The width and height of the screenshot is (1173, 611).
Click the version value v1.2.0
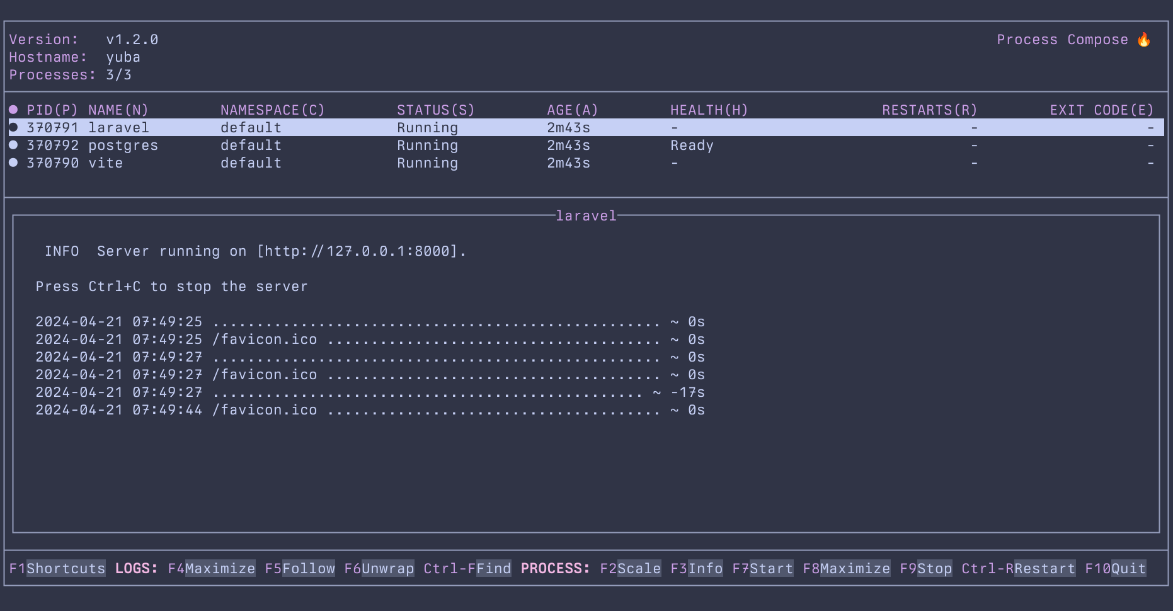tap(132, 40)
